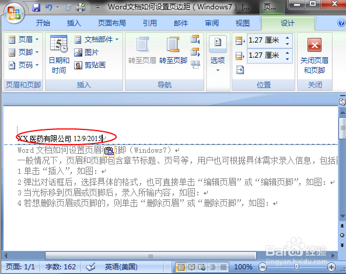Open the 审阅 tab
This screenshot has width=346, height=274.
click(x=212, y=23)
